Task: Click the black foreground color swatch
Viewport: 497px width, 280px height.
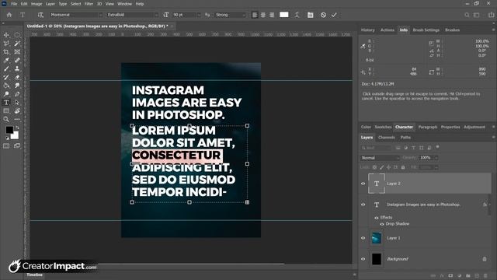Action: (x=9, y=130)
